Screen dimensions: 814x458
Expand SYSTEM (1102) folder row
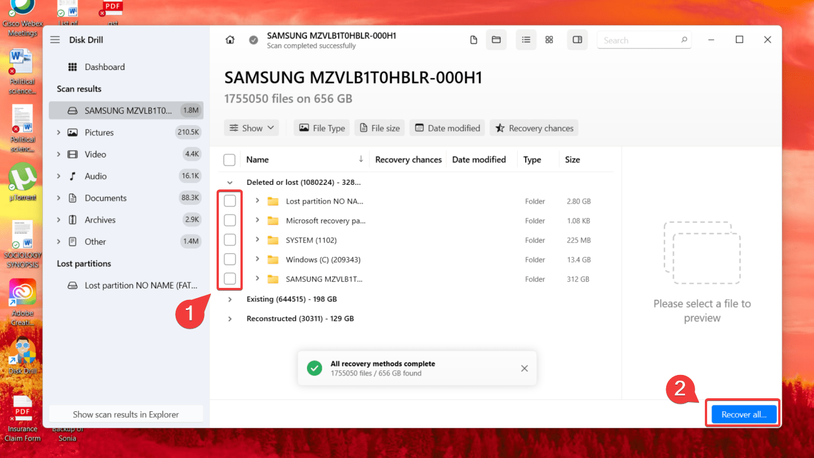[x=257, y=240]
